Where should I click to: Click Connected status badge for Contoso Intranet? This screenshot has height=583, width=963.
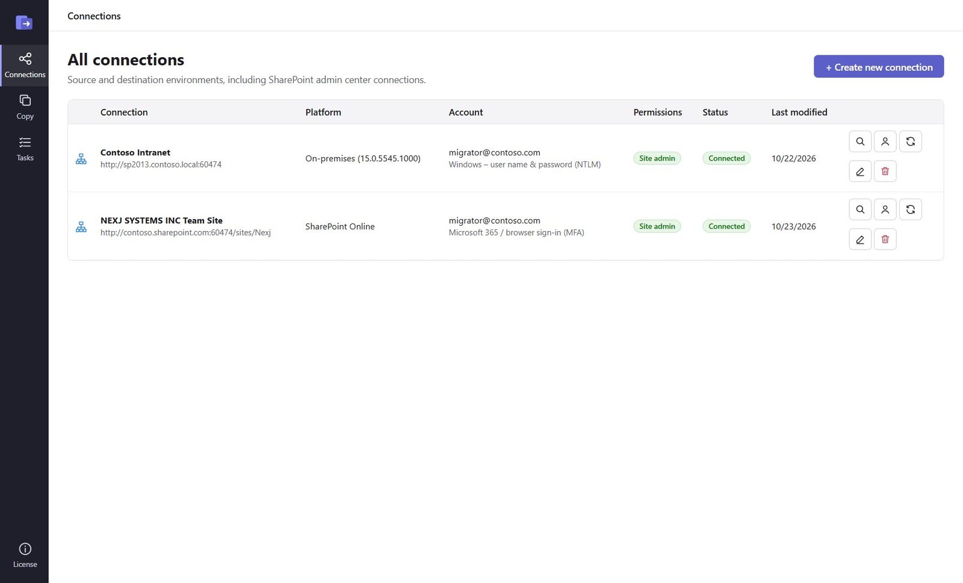click(726, 158)
